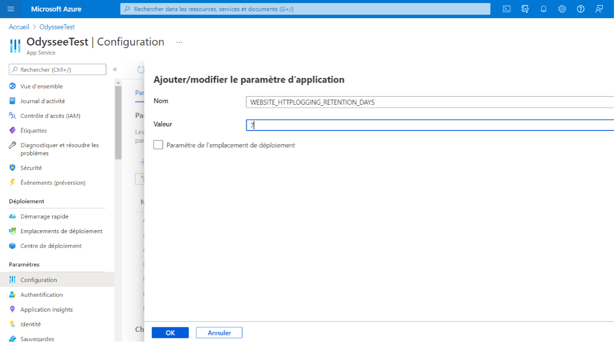The image size is (616, 343).
Task: Open Vue d'ensemble in the sidebar
Action: pos(42,87)
